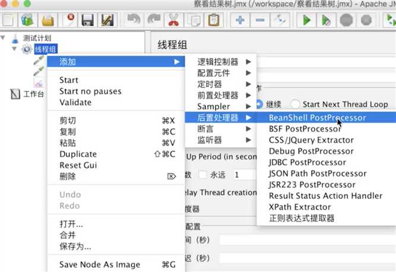Collapse the 测试计划 tree node

coord(3,38)
